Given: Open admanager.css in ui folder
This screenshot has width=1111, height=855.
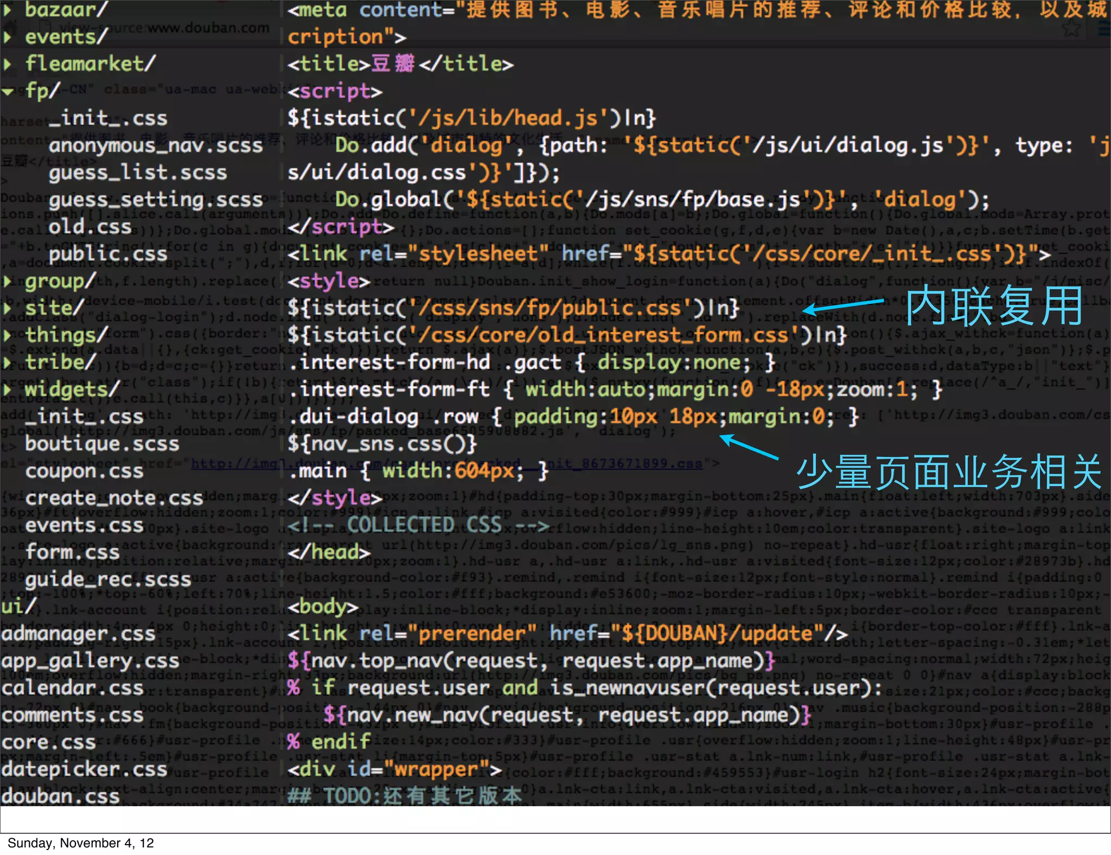Looking at the screenshot, I should 78,634.
